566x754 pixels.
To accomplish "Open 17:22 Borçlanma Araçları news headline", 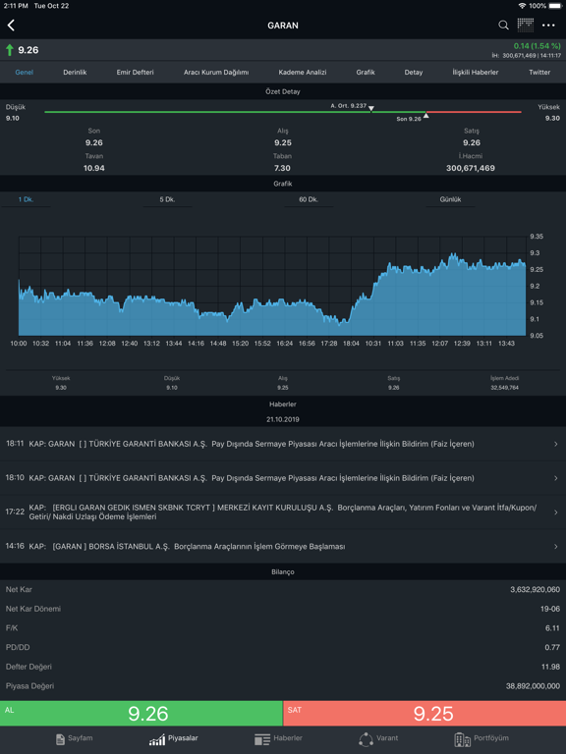I will point(283,512).
